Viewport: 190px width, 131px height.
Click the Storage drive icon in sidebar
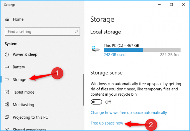point(7,80)
